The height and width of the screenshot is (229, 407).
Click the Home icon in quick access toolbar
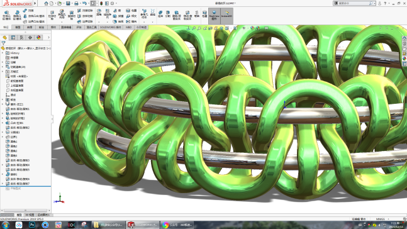46,3
